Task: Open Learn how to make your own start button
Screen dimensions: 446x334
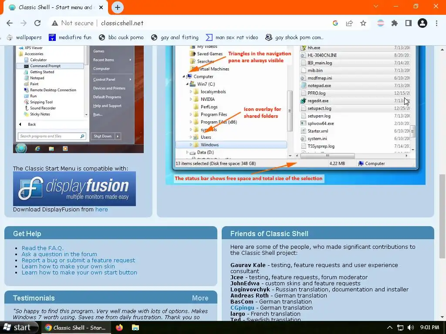Action: (x=79, y=272)
